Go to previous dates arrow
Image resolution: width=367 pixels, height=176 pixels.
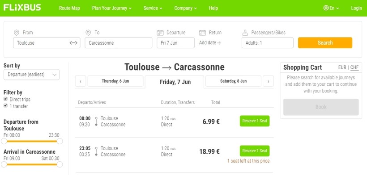tap(81, 81)
